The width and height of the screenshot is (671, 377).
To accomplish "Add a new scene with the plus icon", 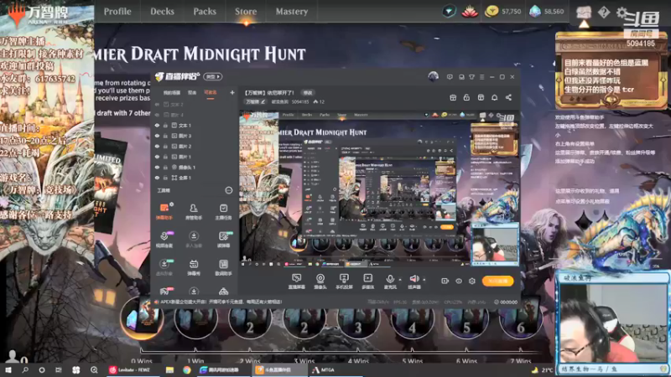I will pyautogui.click(x=232, y=92).
